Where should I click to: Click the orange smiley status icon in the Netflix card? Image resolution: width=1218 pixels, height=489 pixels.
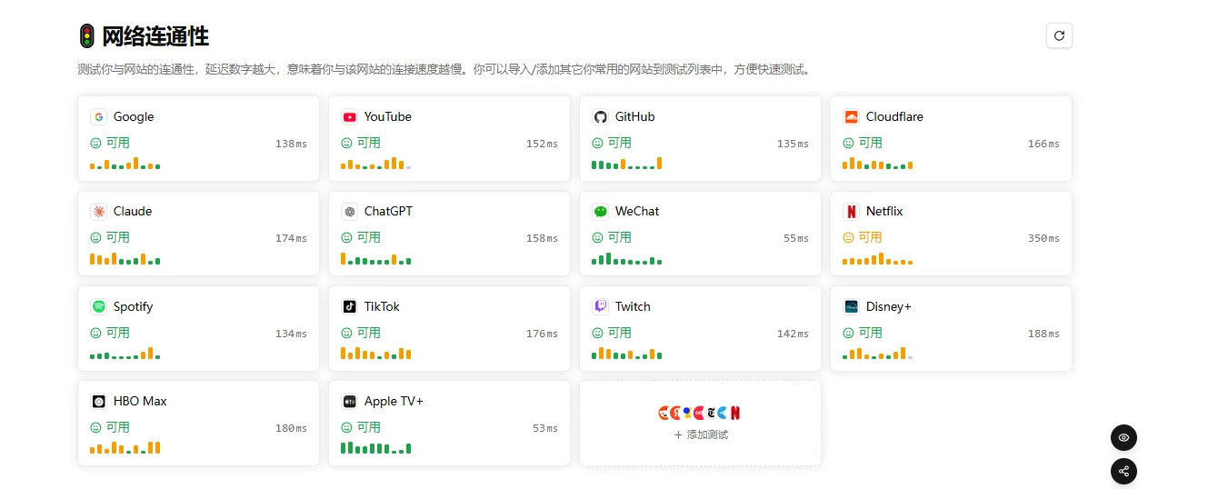[x=848, y=237]
